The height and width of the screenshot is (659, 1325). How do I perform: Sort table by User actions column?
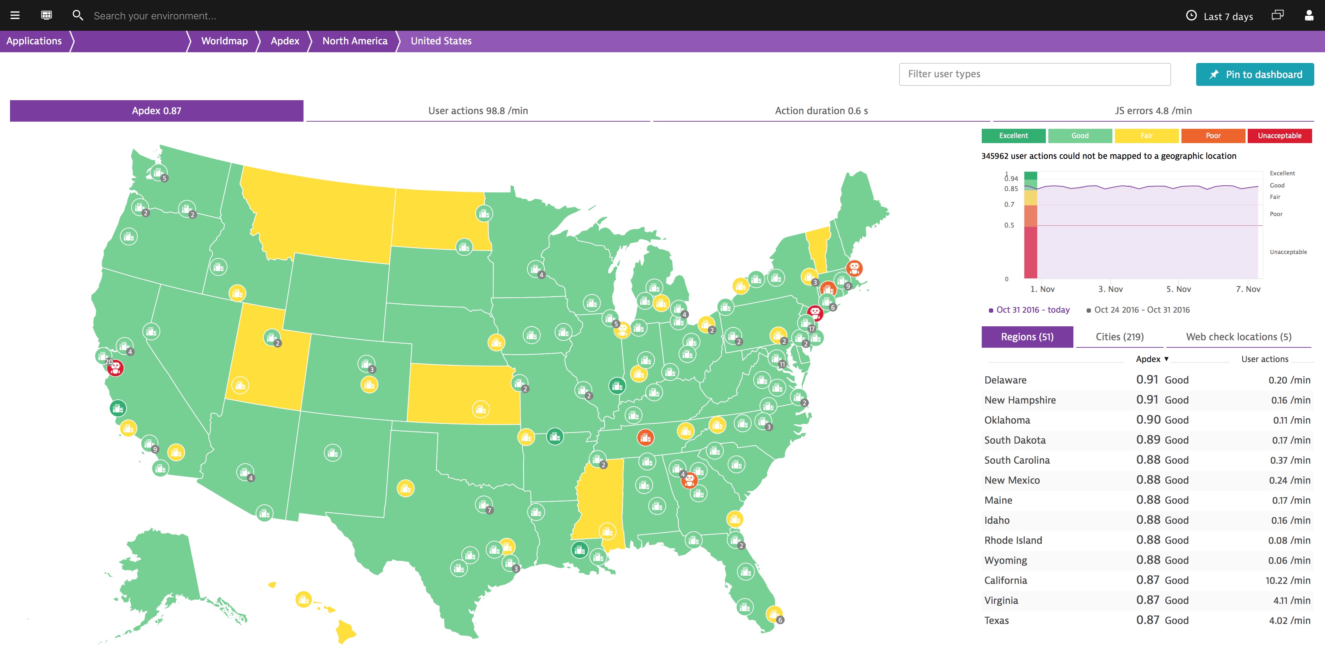click(x=1264, y=359)
